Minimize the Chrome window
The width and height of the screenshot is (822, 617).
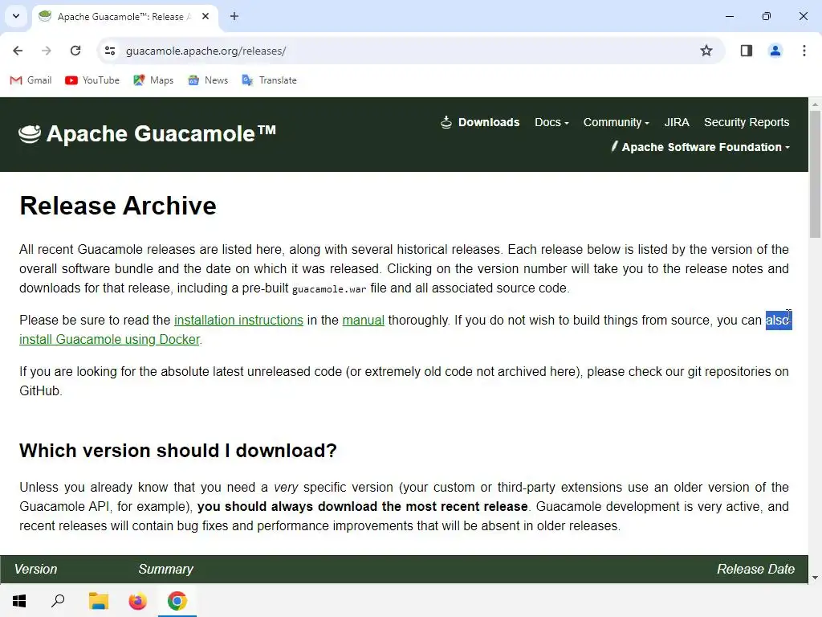pyautogui.click(x=729, y=16)
